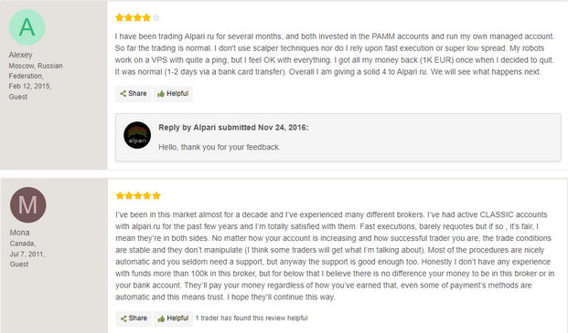
Task: Click the reviewer name Alexey
Action: click(x=21, y=55)
